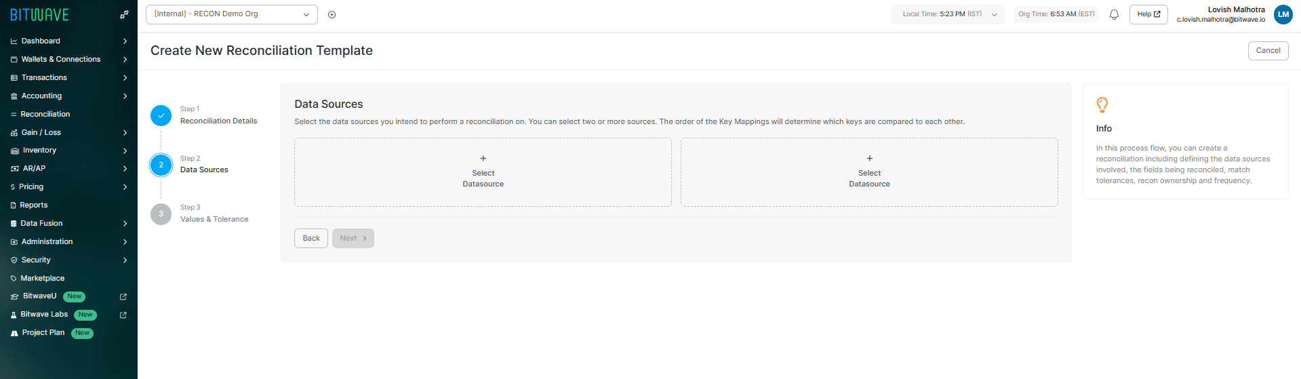This screenshot has height=379, width=1301.
Task: Click the Project Plan icon
Action: coord(14,334)
